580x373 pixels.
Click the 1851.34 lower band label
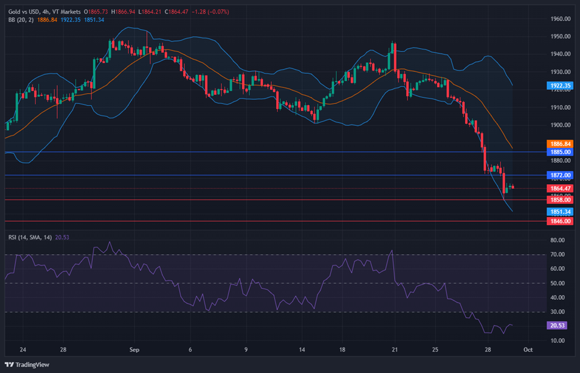(x=560, y=211)
